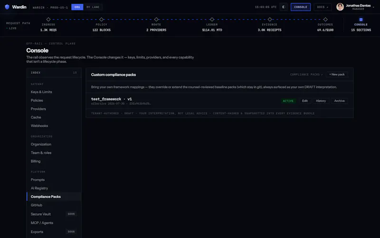Click the 15:03:05 UTC clock
The height and width of the screenshot is (238, 380).
click(x=266, y=7)
